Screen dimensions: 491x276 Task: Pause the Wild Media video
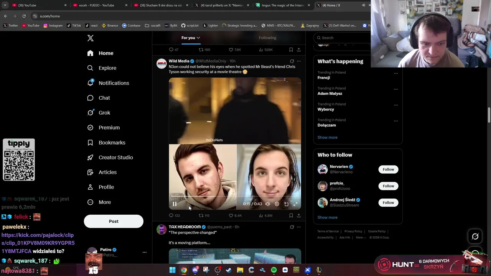click(175, 204)
